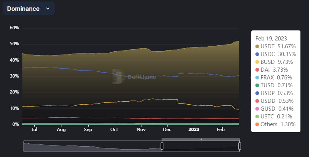Viewport: 309px width, 157px height.
Task: Click the 'Others 1.30%' tooltip entry
Action: tap(275, 124)
